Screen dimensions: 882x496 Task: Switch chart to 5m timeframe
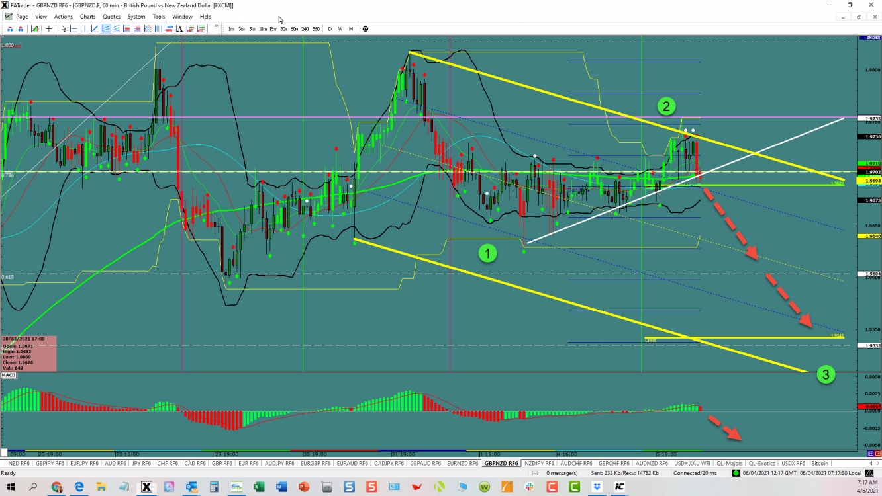point(252,29)
